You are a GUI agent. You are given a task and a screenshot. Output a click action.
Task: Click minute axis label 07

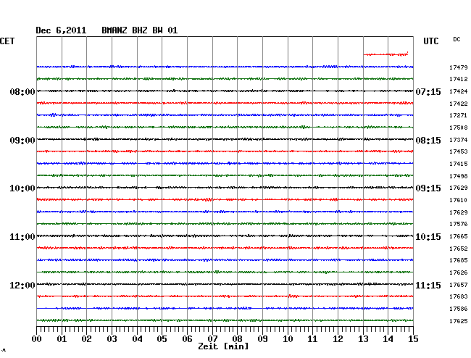pos(212,339)
